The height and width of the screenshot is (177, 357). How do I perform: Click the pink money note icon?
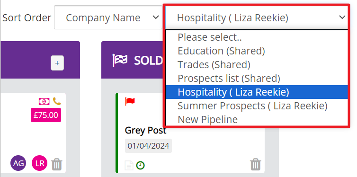(x=44, y=101)
